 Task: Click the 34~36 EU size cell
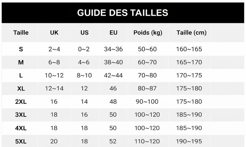(113, 49)
